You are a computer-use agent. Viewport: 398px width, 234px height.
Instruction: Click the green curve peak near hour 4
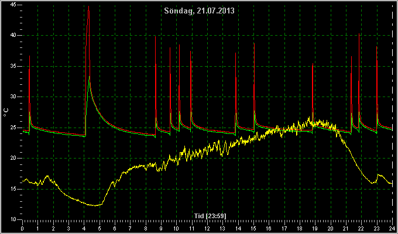pyautogui.click(x=89, y=77)
